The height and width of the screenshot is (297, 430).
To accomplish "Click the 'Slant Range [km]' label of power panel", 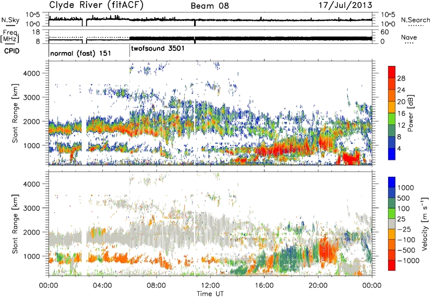I will click(15, 113).
